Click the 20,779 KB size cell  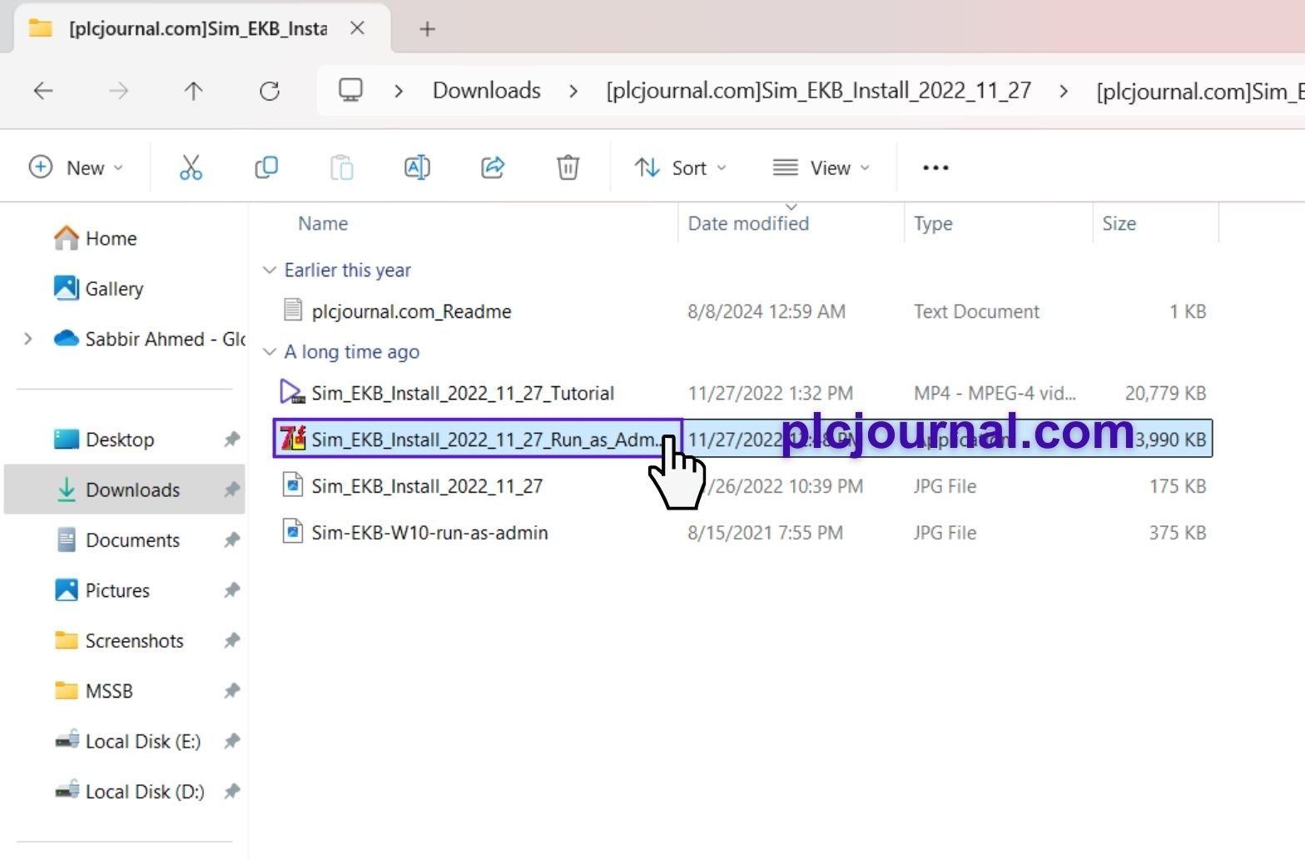(1165, 393)
